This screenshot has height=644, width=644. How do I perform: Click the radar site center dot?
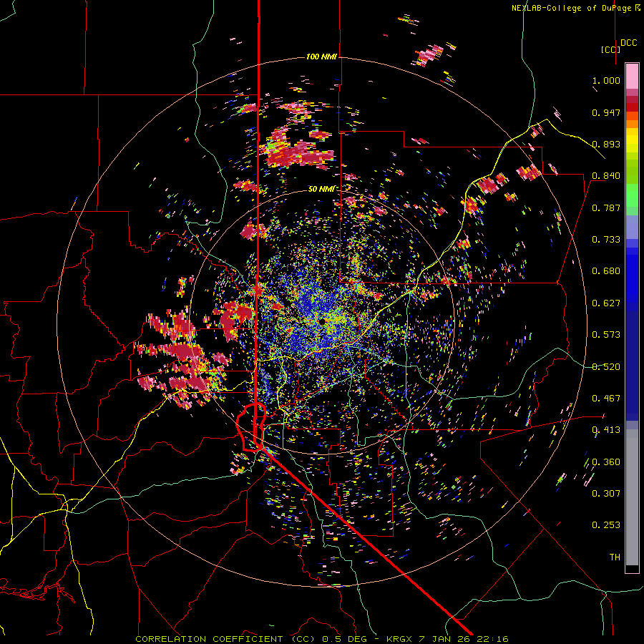pos(323,321)
